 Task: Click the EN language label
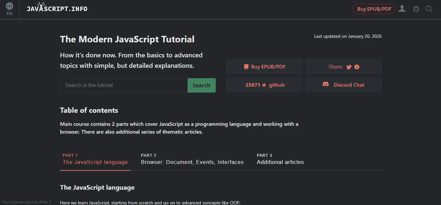click(x=9, y=13)
